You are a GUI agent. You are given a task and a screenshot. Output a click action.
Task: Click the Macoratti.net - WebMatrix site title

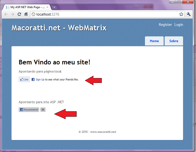click(59, 28)
